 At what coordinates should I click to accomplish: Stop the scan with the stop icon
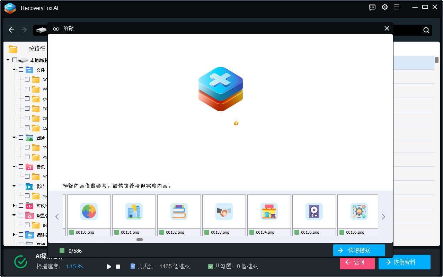118,266
